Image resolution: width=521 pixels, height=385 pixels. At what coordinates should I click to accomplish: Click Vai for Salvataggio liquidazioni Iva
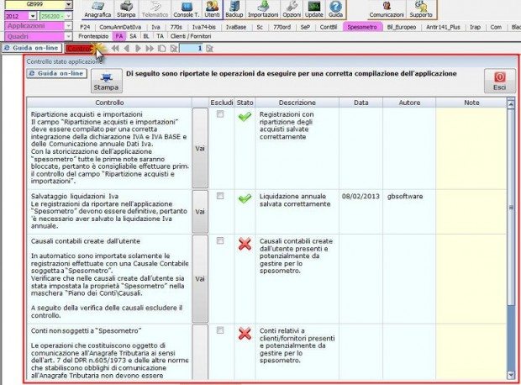click(x=200, y=212)
